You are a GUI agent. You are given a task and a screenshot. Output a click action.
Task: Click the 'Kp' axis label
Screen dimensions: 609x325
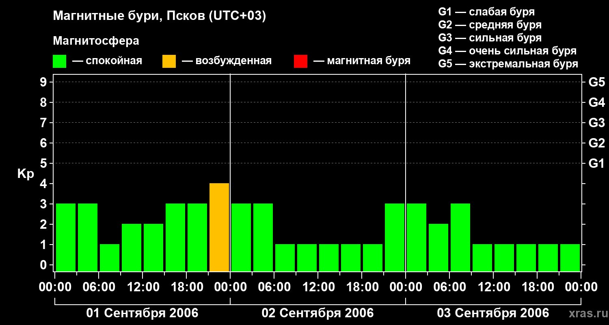click(x=26, y=174)
